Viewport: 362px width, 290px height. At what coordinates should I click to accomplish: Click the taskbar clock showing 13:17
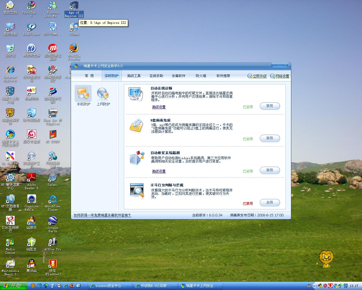(x=354, y=286)
